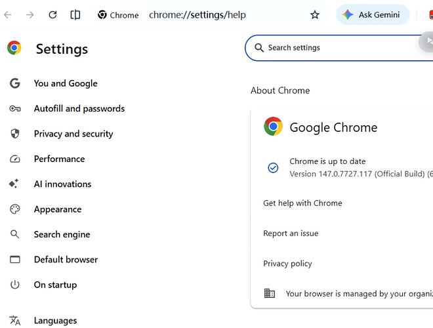Open Privacy and security settings
The width and height of the screenshot is (433, 328).
[x=73, y=134]
